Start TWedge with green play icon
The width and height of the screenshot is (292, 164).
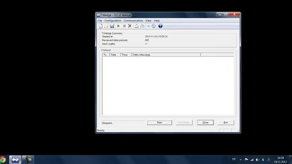click(119, 26)
